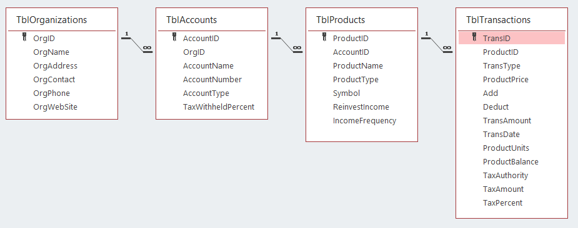
Task: Select the Deduct field
Action: 496,107
